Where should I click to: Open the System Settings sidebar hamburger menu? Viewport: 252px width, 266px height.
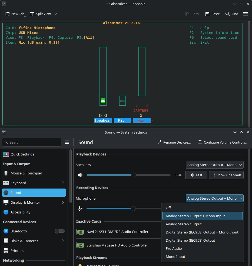[67, 142]
